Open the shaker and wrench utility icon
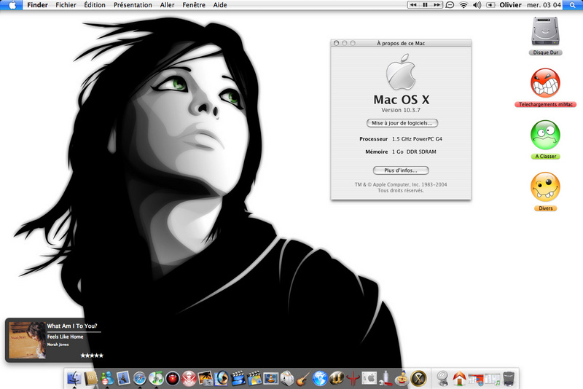The height and width of the screenshot is (389, 583). pos(386,379)
